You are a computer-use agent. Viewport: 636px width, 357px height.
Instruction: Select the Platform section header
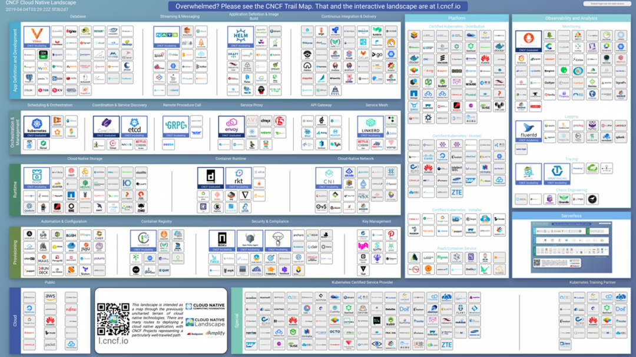457,18
